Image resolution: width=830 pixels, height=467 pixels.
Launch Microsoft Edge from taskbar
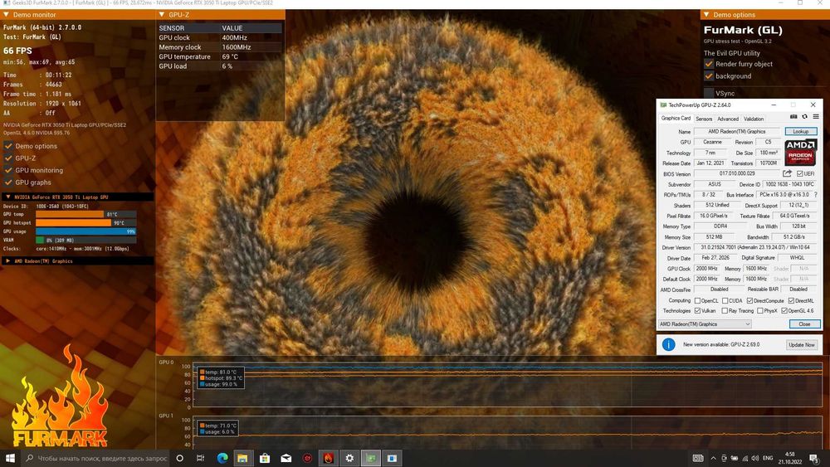tap(222, 458)
